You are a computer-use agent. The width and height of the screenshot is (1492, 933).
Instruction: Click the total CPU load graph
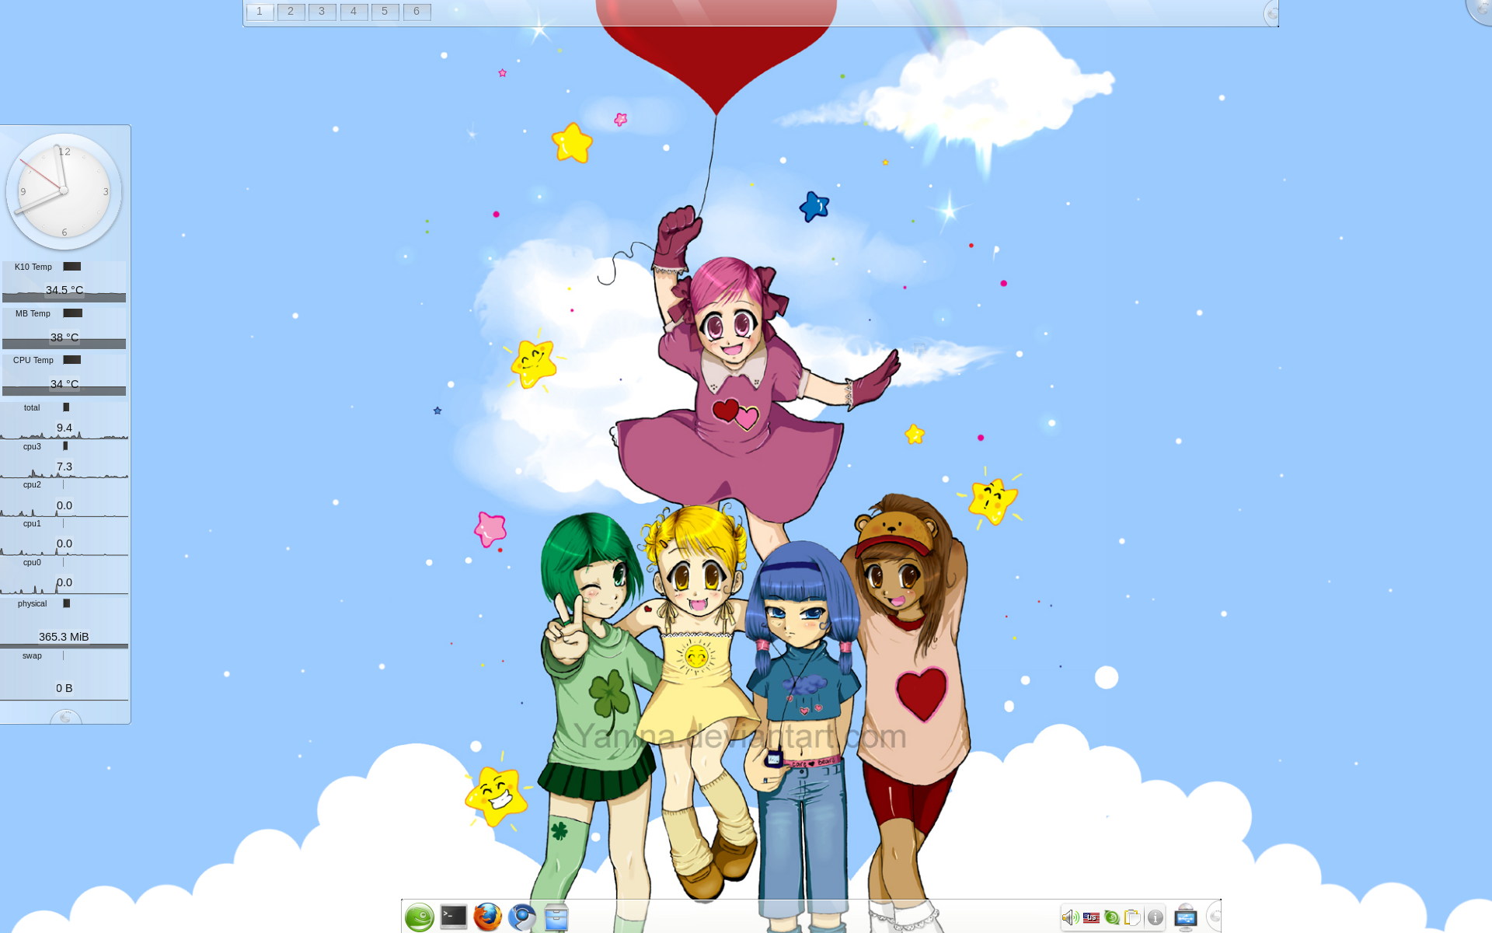click(x=64, y=421)
